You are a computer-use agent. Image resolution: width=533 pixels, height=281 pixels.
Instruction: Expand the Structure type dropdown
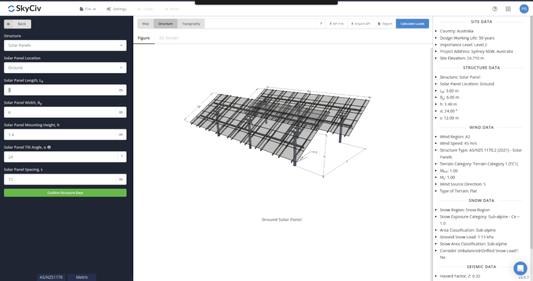pyautogui.click(x=65, y=45)
